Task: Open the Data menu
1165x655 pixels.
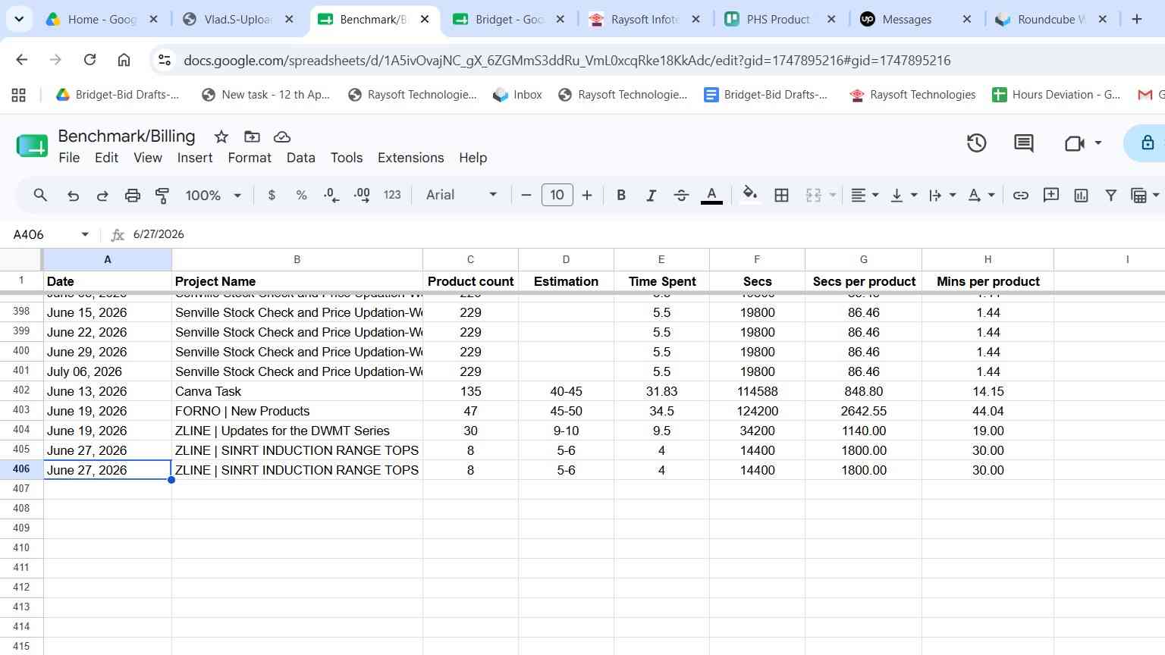Action: 300,158
